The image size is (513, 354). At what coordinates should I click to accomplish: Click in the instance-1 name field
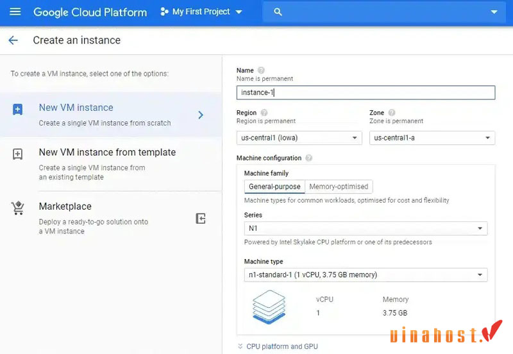366,92
